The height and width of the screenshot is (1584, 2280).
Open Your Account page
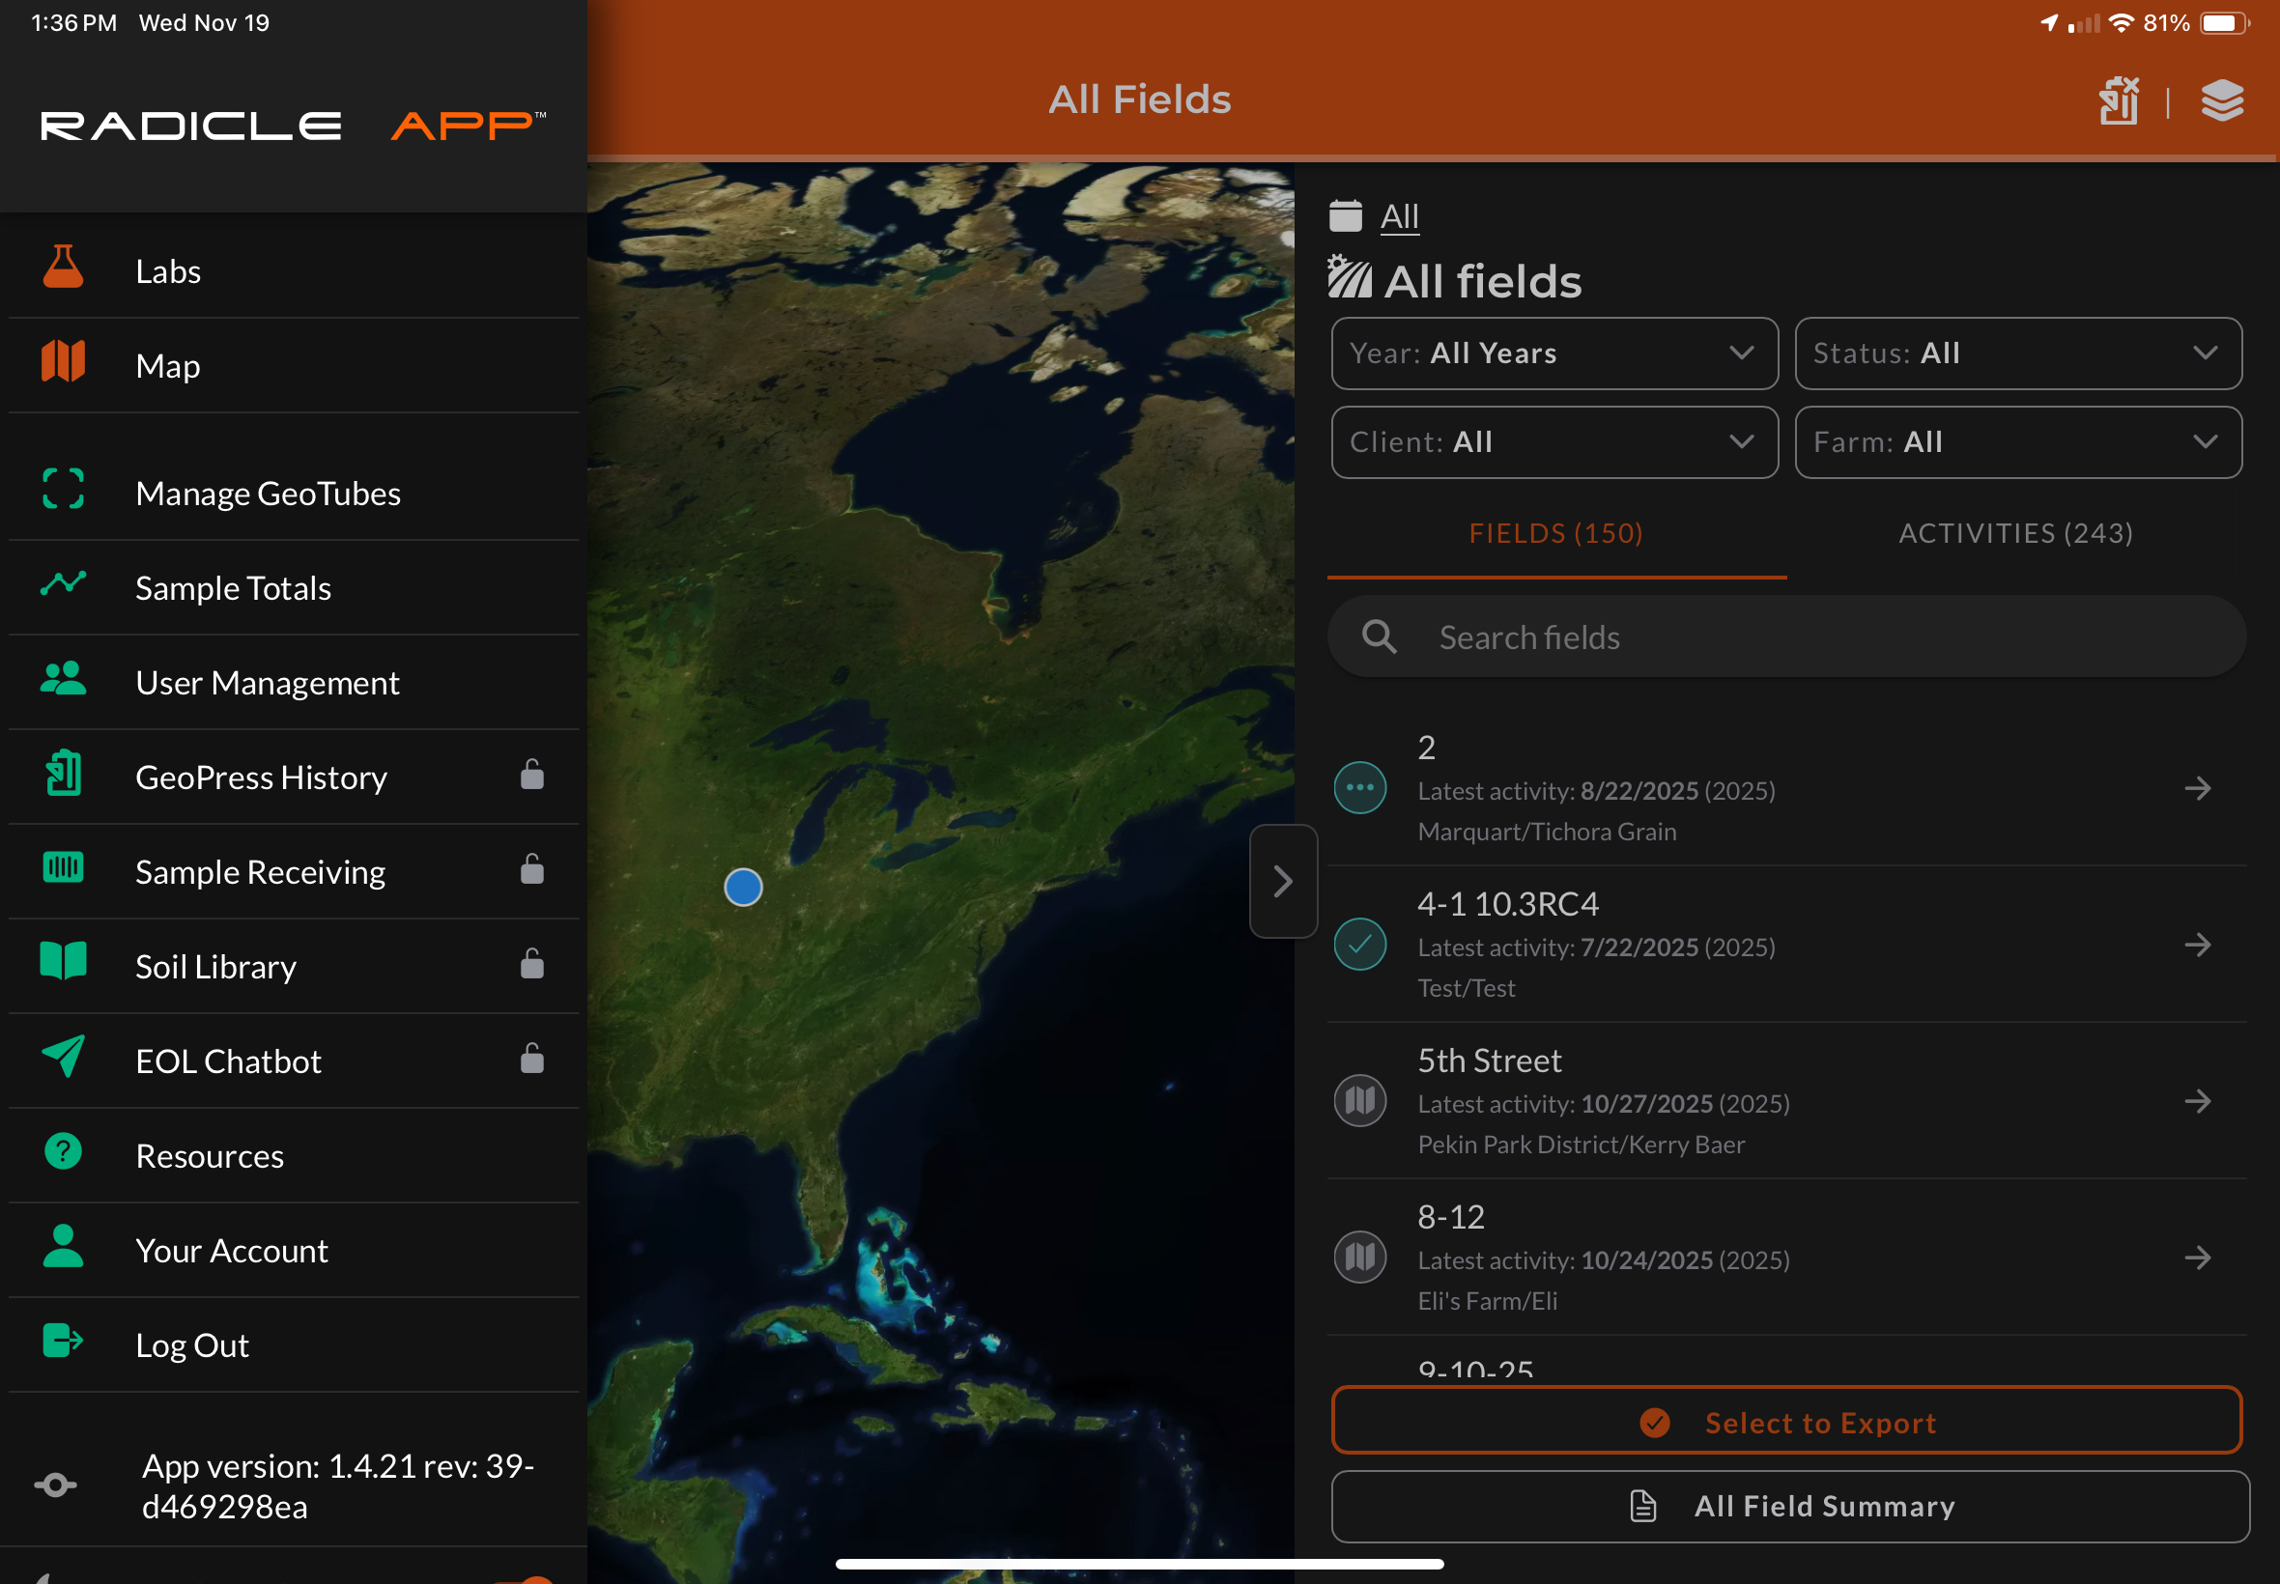tap(294, 1251)
